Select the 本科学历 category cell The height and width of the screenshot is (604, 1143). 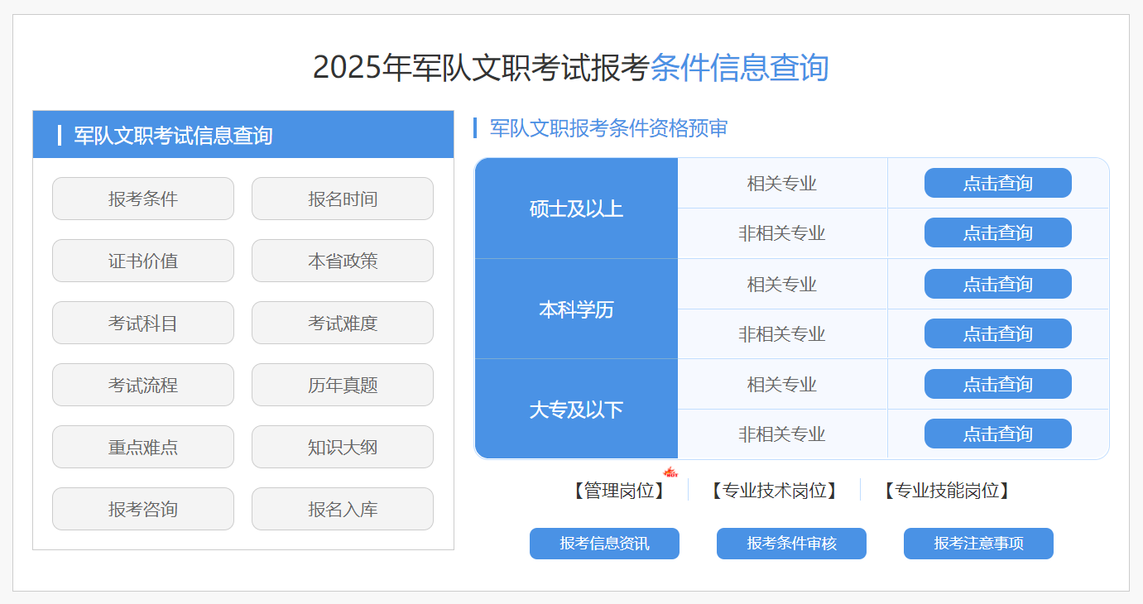click(576, 309)
